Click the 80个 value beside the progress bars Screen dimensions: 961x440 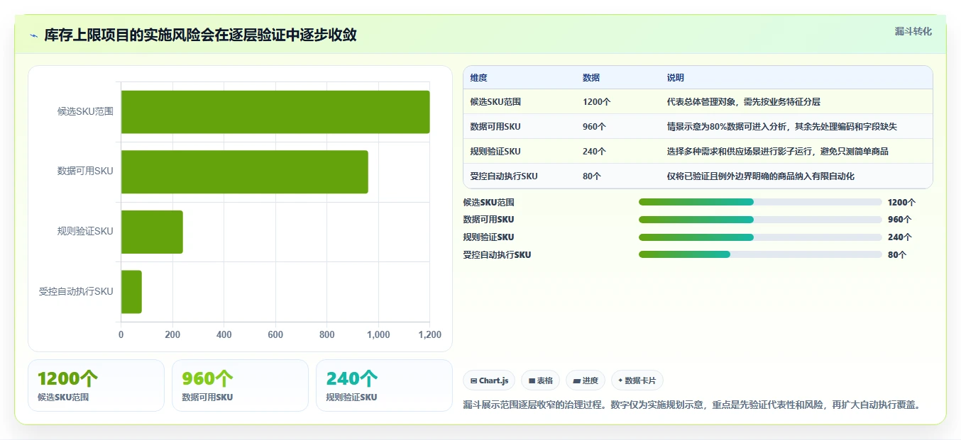click(897, 255)
